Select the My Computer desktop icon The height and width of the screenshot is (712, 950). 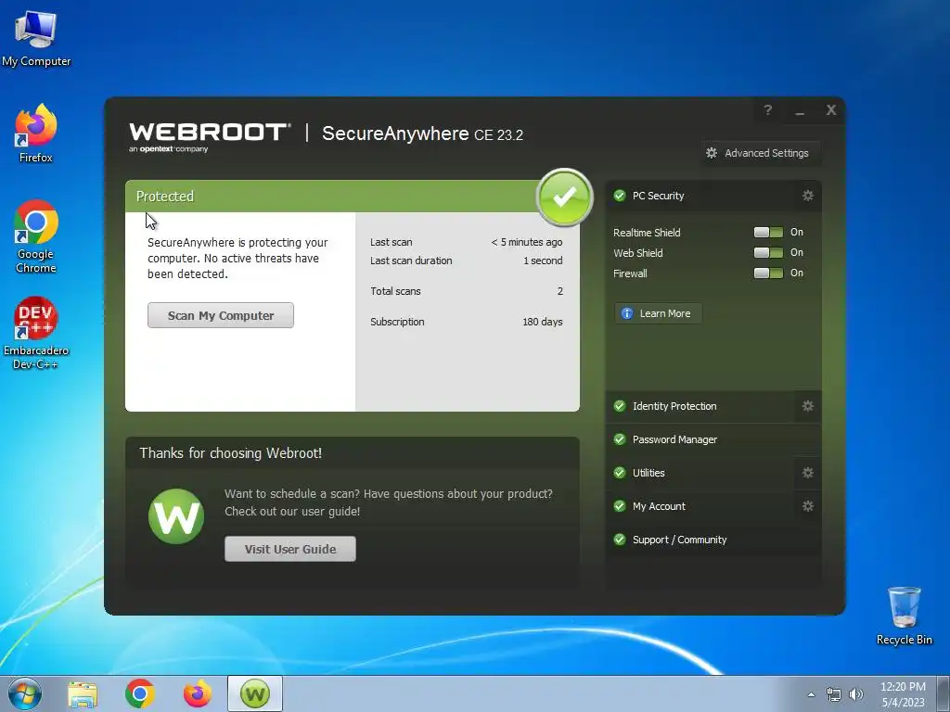36,37
